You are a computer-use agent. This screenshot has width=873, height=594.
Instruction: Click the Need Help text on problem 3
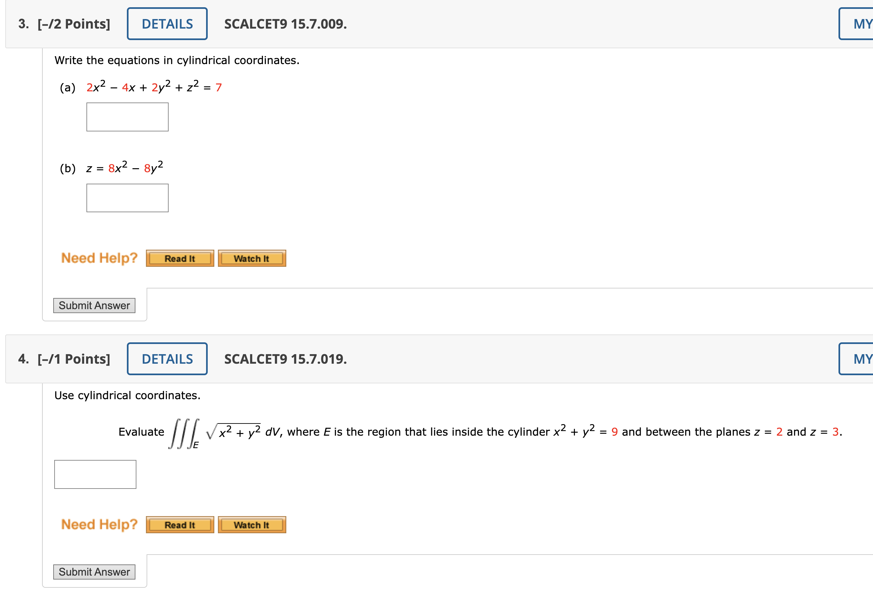(99, 258)
